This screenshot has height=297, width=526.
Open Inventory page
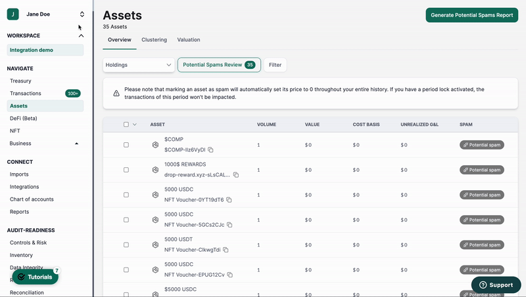(x=21, y=255)
